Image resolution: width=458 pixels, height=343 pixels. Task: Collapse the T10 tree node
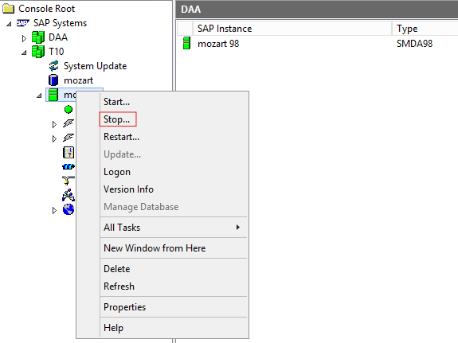pyautogui.click(x=24, y=53)
